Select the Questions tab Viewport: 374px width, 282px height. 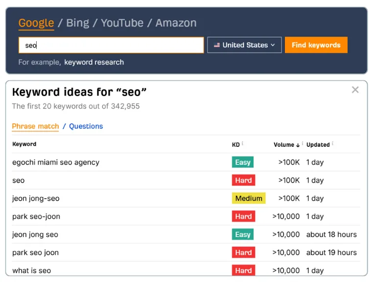(x=86, y=126)
